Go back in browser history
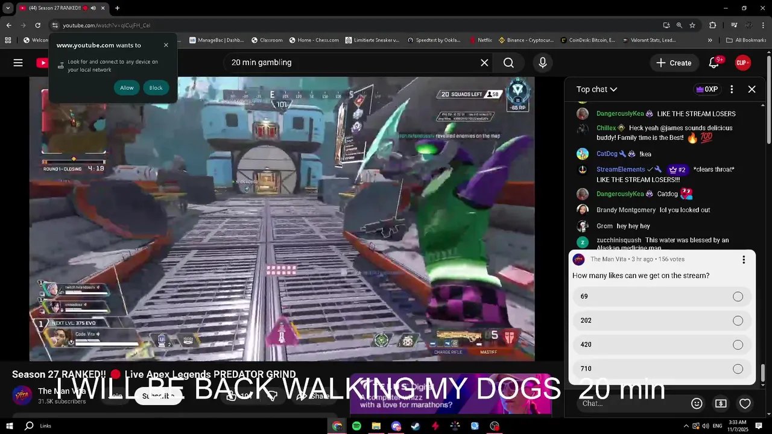772x434 pixels. (8, 25)
